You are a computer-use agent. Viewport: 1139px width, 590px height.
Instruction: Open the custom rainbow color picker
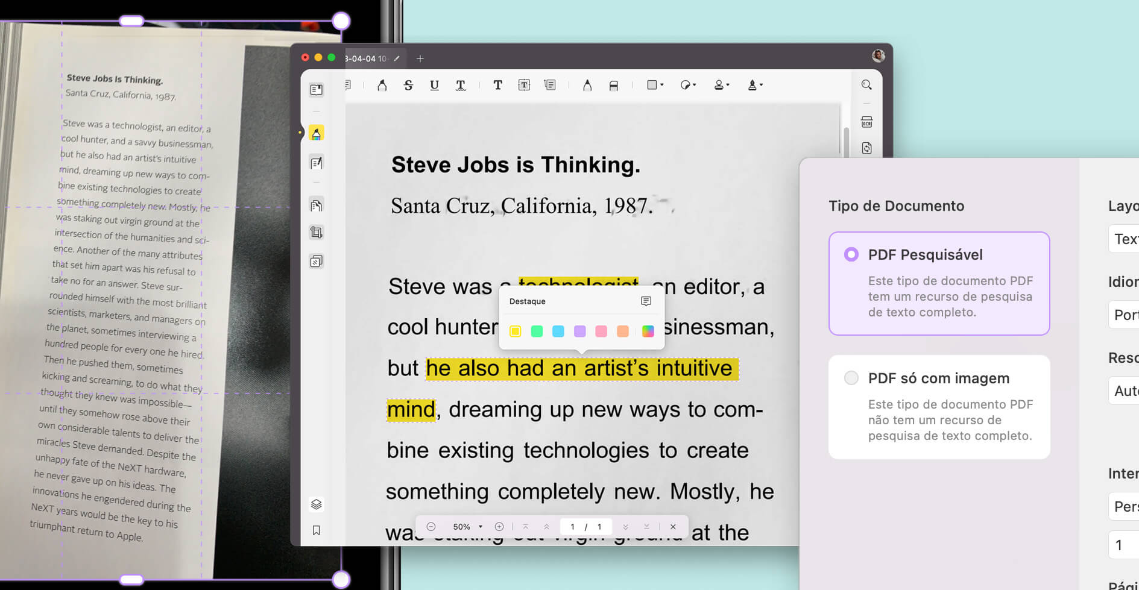point(648,331)
